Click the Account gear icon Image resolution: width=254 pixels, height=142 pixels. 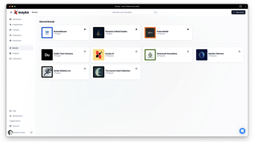pos(10,126)
